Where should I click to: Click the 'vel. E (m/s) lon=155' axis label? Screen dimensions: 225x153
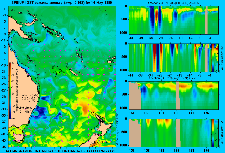[222, 58]
